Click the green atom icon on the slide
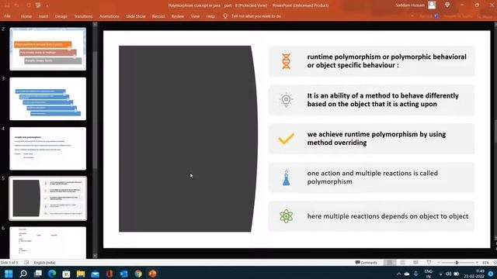The image size is (497, 279). (x=286, y=216)
